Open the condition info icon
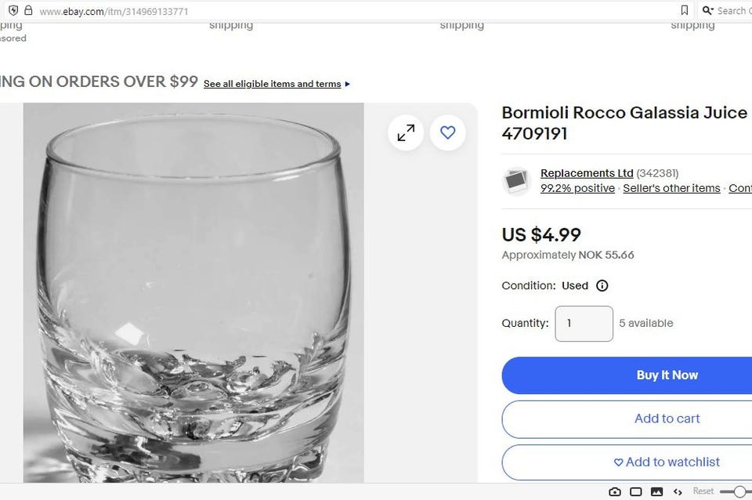 pos(602,286)
